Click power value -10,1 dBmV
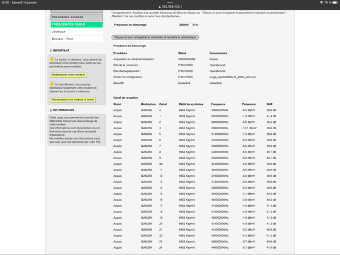The image size is (340, 255). click(249, 128)
